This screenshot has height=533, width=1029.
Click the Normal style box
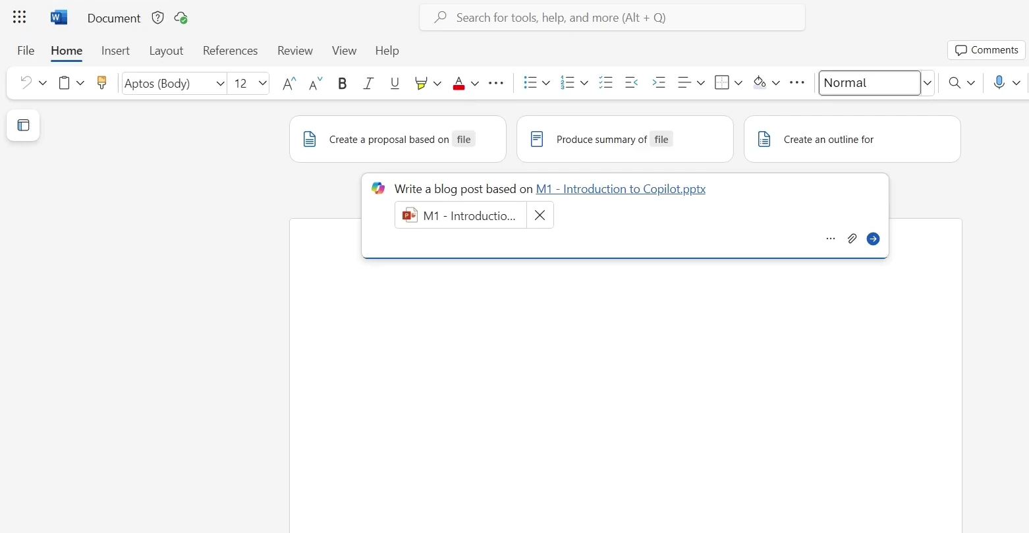pos(870,83)
